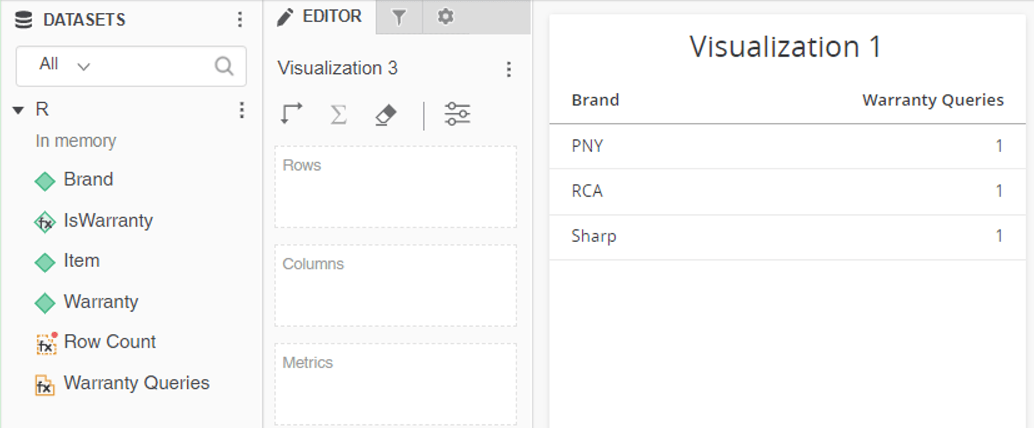The width and height of the screenshot is (1034, 428).
Task: Click the Rows drop zone
Action: 395,187
